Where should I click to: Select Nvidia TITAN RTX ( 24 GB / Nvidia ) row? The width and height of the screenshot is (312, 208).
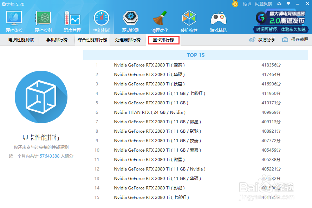tap(196, 112)
